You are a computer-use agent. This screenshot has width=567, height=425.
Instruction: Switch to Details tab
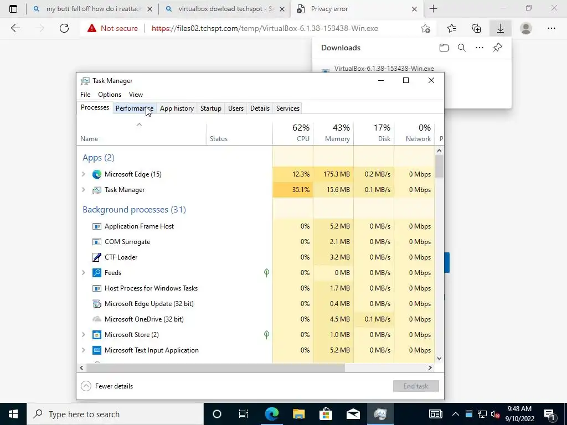coord(260,108)
